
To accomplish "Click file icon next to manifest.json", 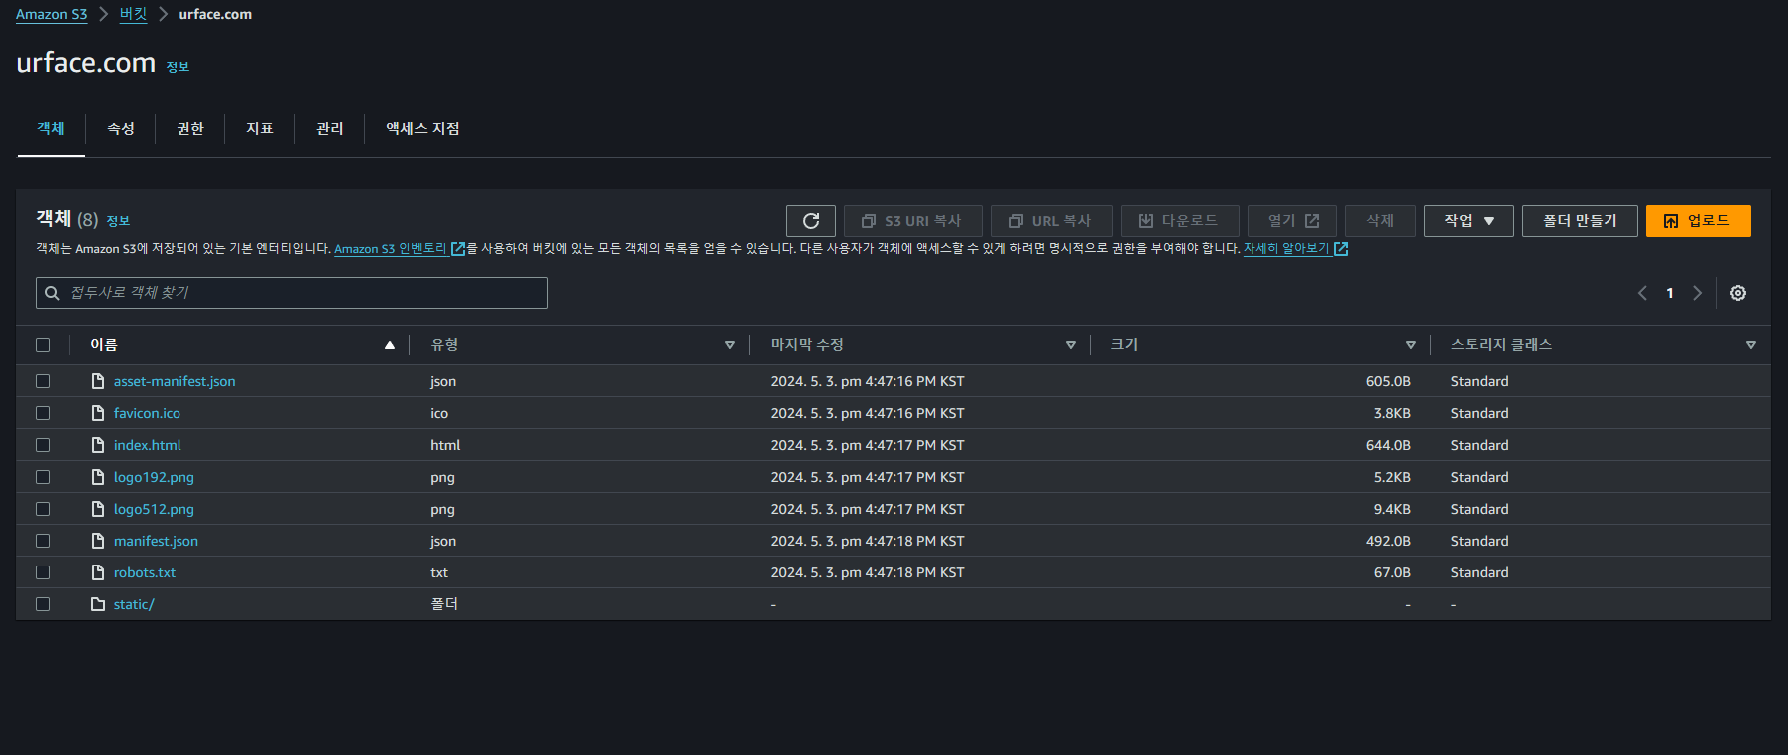I will pyautogui.click(x=98, y=541).
